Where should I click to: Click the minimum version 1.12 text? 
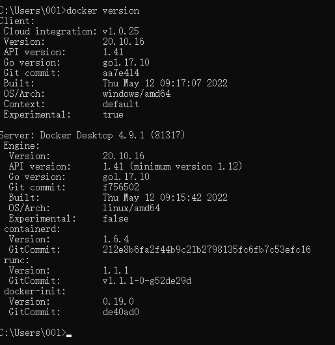(x=186, y=166)
